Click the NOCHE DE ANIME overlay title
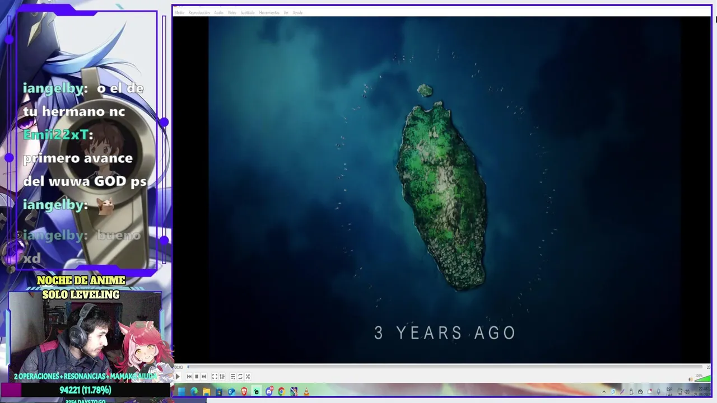Viewport: 717px width, 403px height. tap(81, 280)
